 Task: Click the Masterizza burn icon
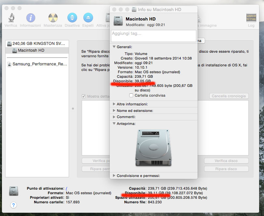(x=53, y=18)
